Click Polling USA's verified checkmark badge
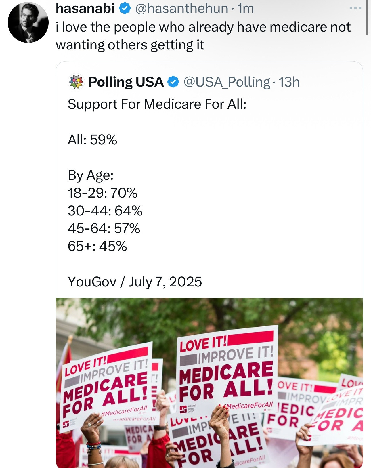This screenshot has height=468, width=371. point(173,82)
